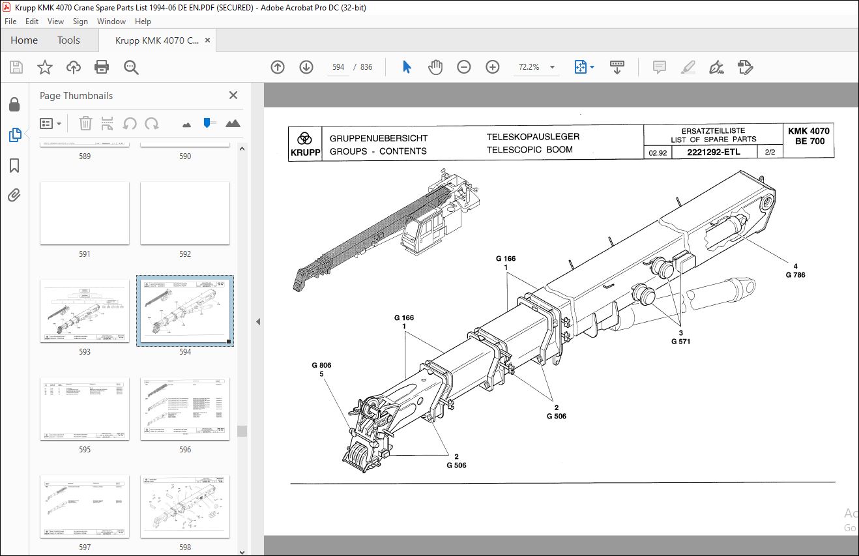This screenshot has height=556, width=859.
Task: Switch to the Tools tab
Action: pos(68,40)
